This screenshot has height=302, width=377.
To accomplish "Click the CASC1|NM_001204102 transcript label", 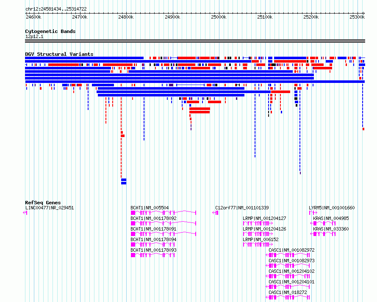I will (291, 271).
